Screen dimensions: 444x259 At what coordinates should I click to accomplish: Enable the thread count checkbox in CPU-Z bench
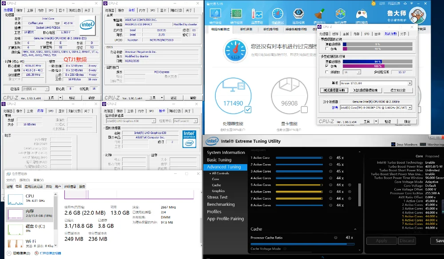coord(327,72)
